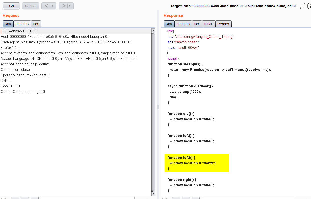The image size is (311, 199).
Task: Switch to the Response Headers tab
Action: click(x=183, y=24)
